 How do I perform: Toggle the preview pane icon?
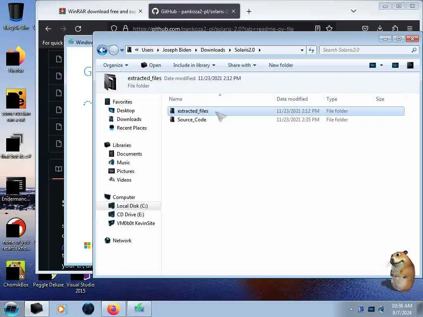[395, 65]
